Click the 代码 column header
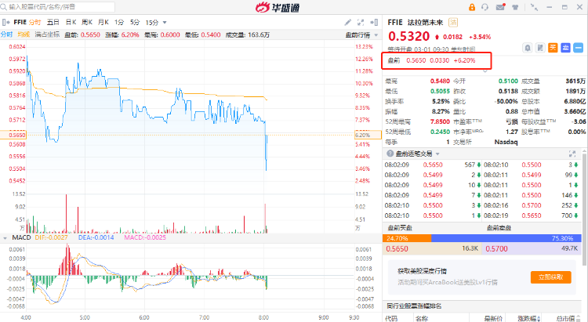 [391, 318]
